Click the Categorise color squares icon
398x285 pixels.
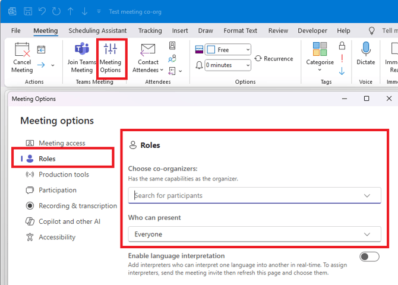[320, 49]
